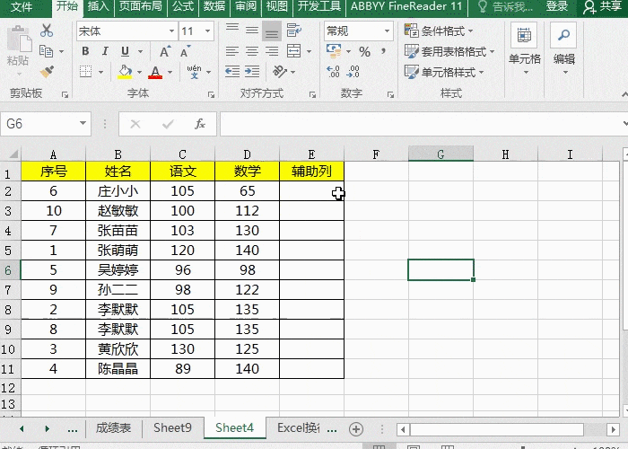Click the 共享 share button

click(603, 6)
